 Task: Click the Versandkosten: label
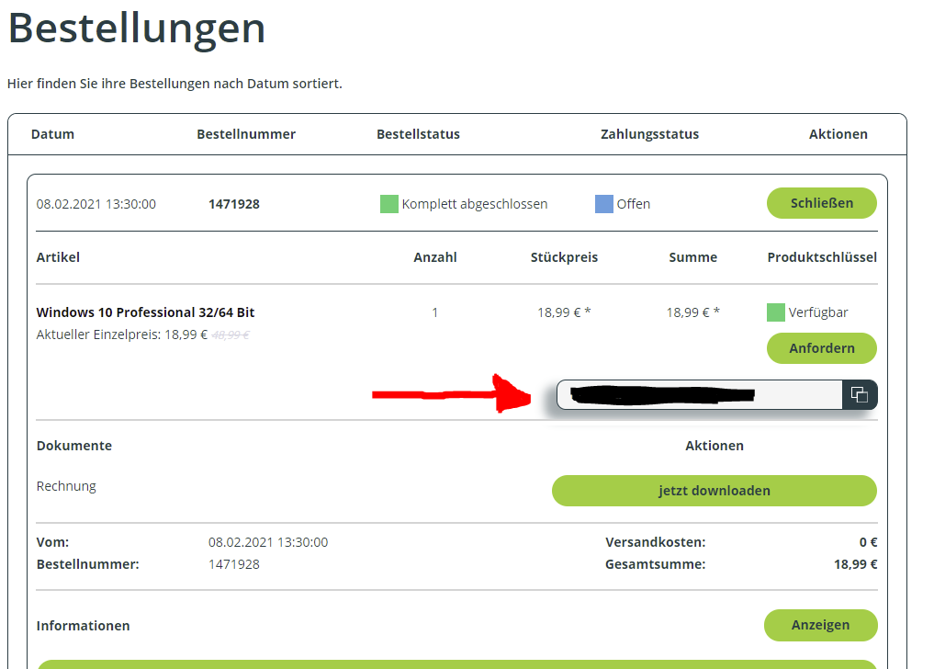[x=655, y=542]
